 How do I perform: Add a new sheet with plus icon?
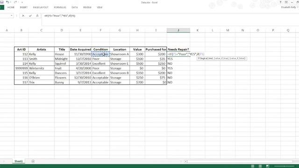coord(33,161)
